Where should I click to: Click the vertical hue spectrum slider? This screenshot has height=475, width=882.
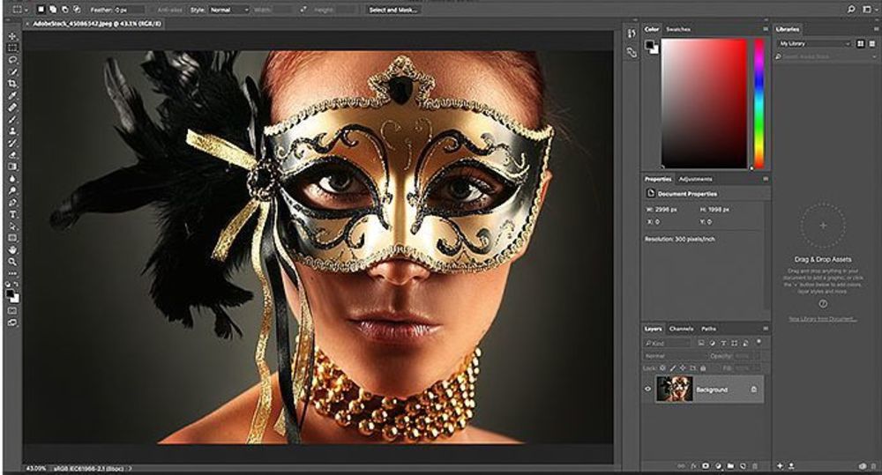759,103
